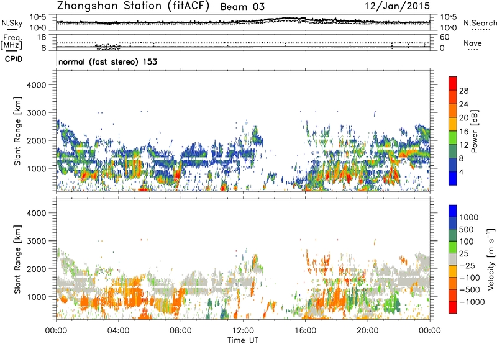Screen dimensions: 497x344
Task: Click the 'Nave' legend label
Action: 473,43
